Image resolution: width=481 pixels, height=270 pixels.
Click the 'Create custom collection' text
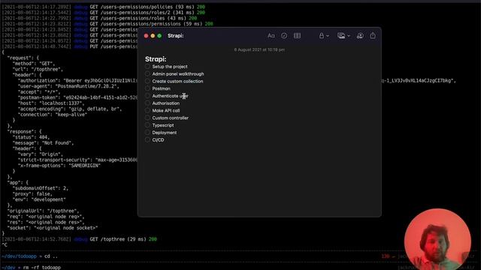coord(177,81)
